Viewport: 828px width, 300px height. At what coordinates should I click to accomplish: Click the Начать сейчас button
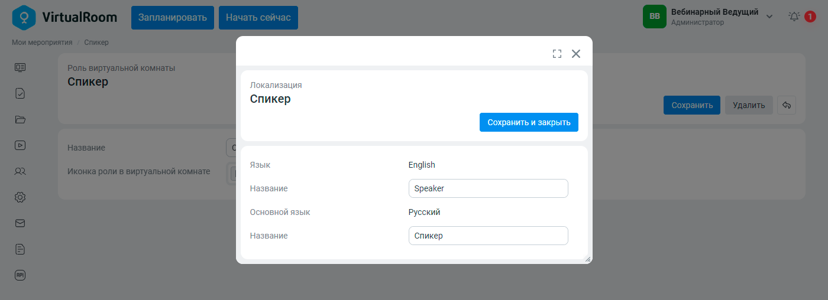(x=258, y=18)
